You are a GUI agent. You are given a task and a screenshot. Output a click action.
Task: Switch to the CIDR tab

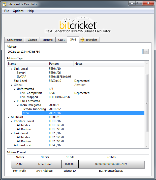61,40
